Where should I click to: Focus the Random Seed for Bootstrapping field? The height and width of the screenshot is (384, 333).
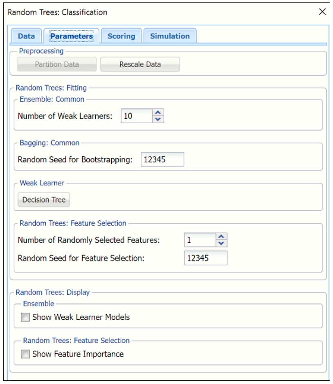coord(162,160)
